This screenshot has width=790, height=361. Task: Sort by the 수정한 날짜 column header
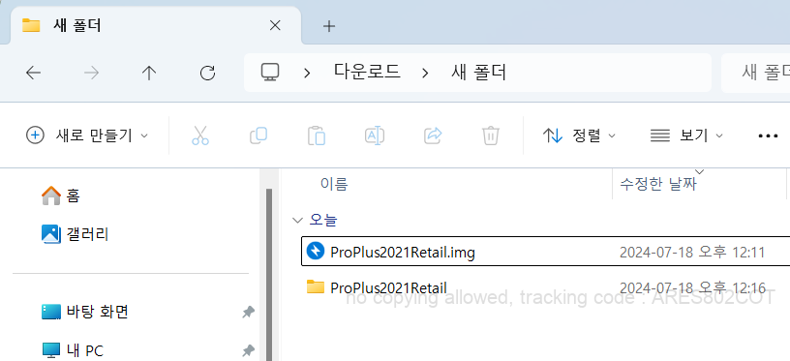658,184
